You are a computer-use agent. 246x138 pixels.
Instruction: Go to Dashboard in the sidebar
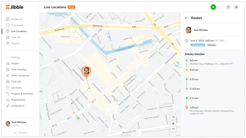(17, 19)
